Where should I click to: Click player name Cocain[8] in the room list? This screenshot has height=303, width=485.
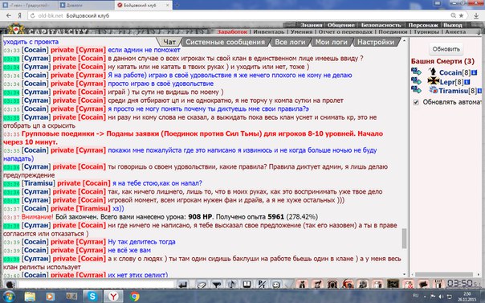tap(454, 72)
